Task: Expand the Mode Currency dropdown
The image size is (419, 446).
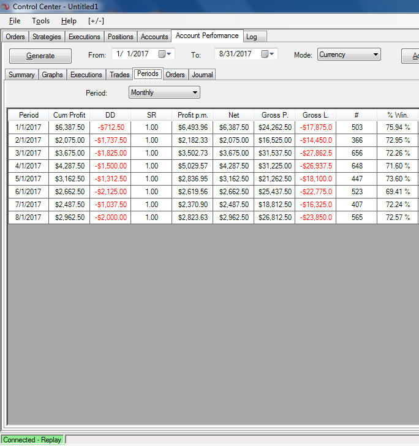Action: click(x=376, y=55)
